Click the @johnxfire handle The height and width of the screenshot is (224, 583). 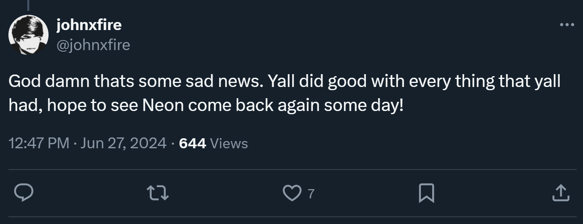pos(93,45)
